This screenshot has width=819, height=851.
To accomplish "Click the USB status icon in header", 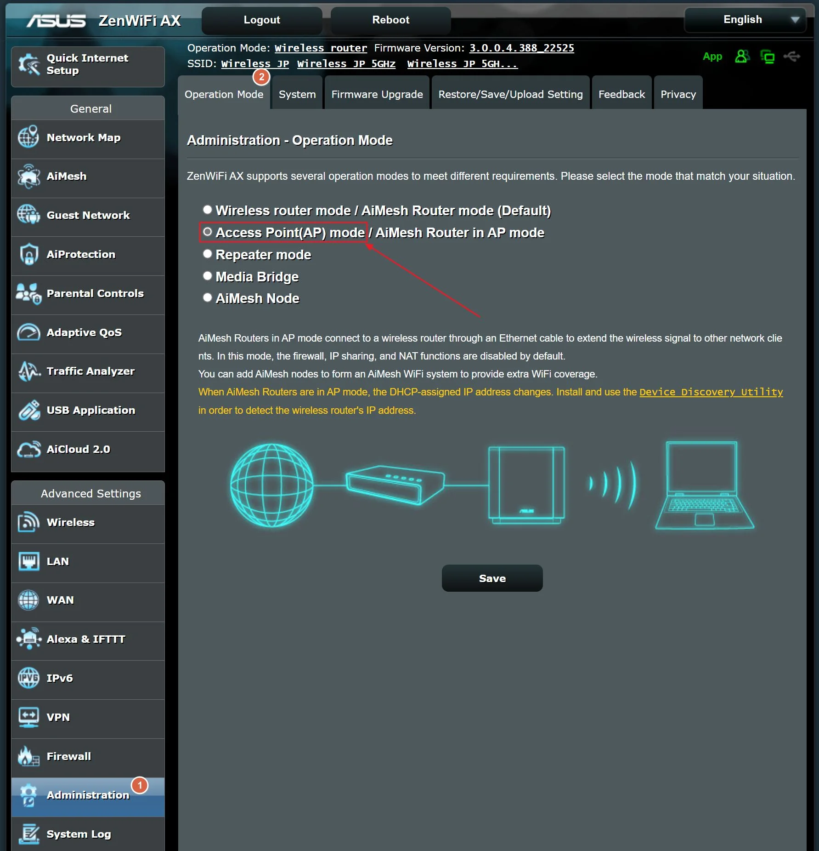I will (792, 57).
